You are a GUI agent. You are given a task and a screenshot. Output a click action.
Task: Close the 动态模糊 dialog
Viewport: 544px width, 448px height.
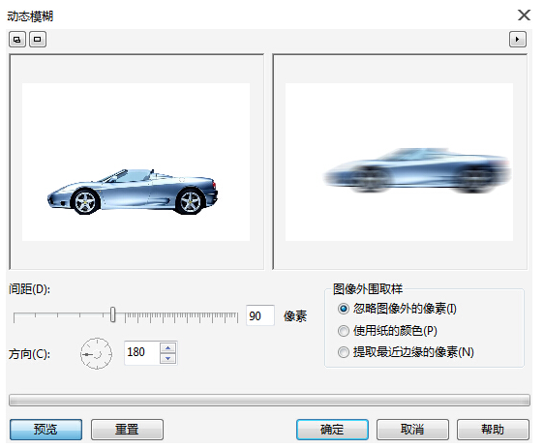(524, 15)
